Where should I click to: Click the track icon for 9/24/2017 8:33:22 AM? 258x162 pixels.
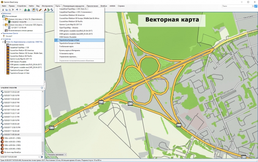[x=2, y=92]
